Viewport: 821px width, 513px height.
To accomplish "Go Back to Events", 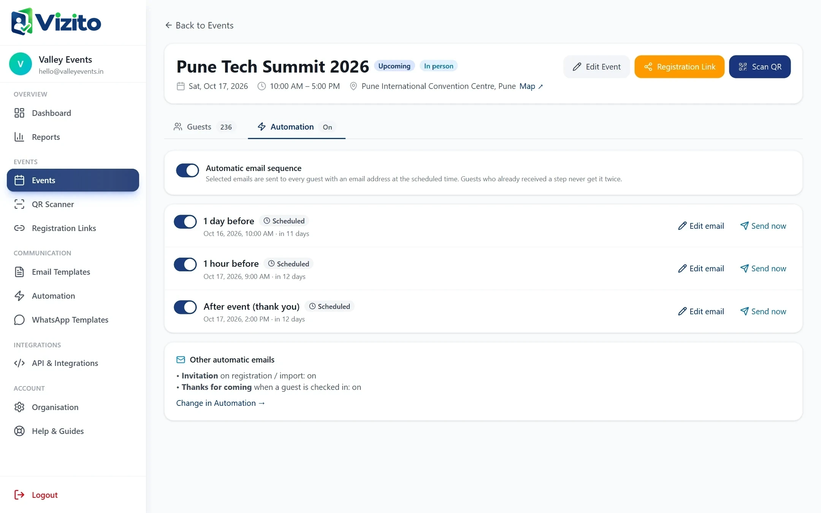I will (x=199, y=25).
